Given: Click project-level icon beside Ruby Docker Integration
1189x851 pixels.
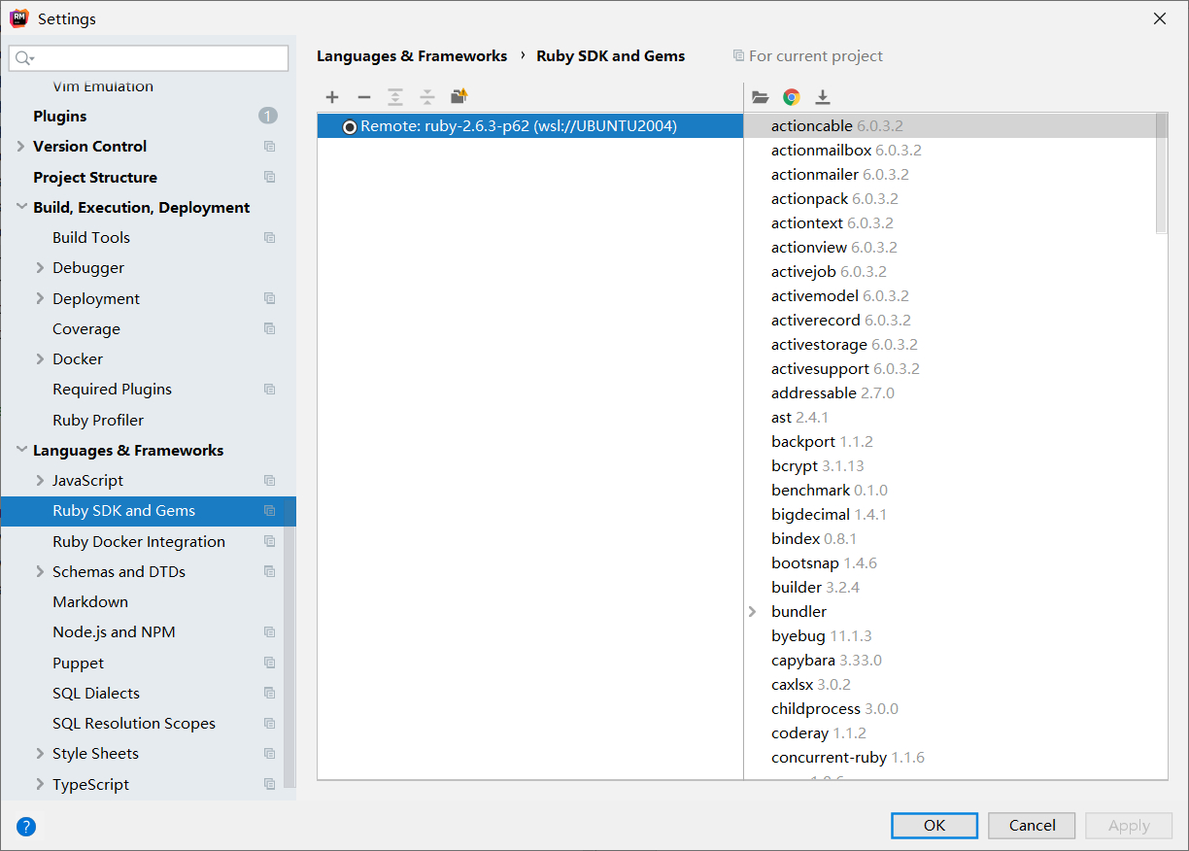Looking at the screenshot, I should point(270,542).
